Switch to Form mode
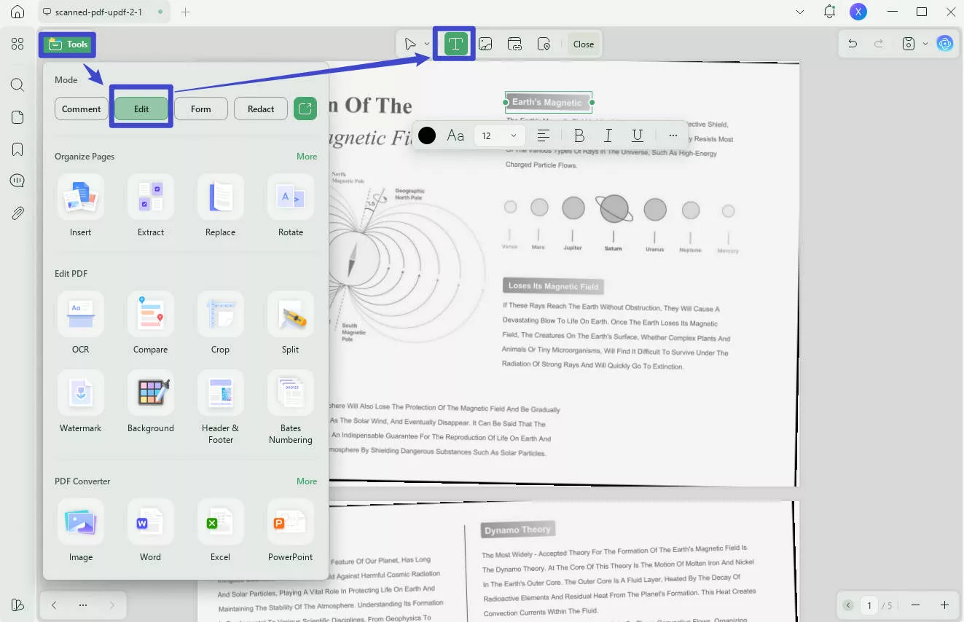Viewport: 964px width, 622px height. coord(201,109)
